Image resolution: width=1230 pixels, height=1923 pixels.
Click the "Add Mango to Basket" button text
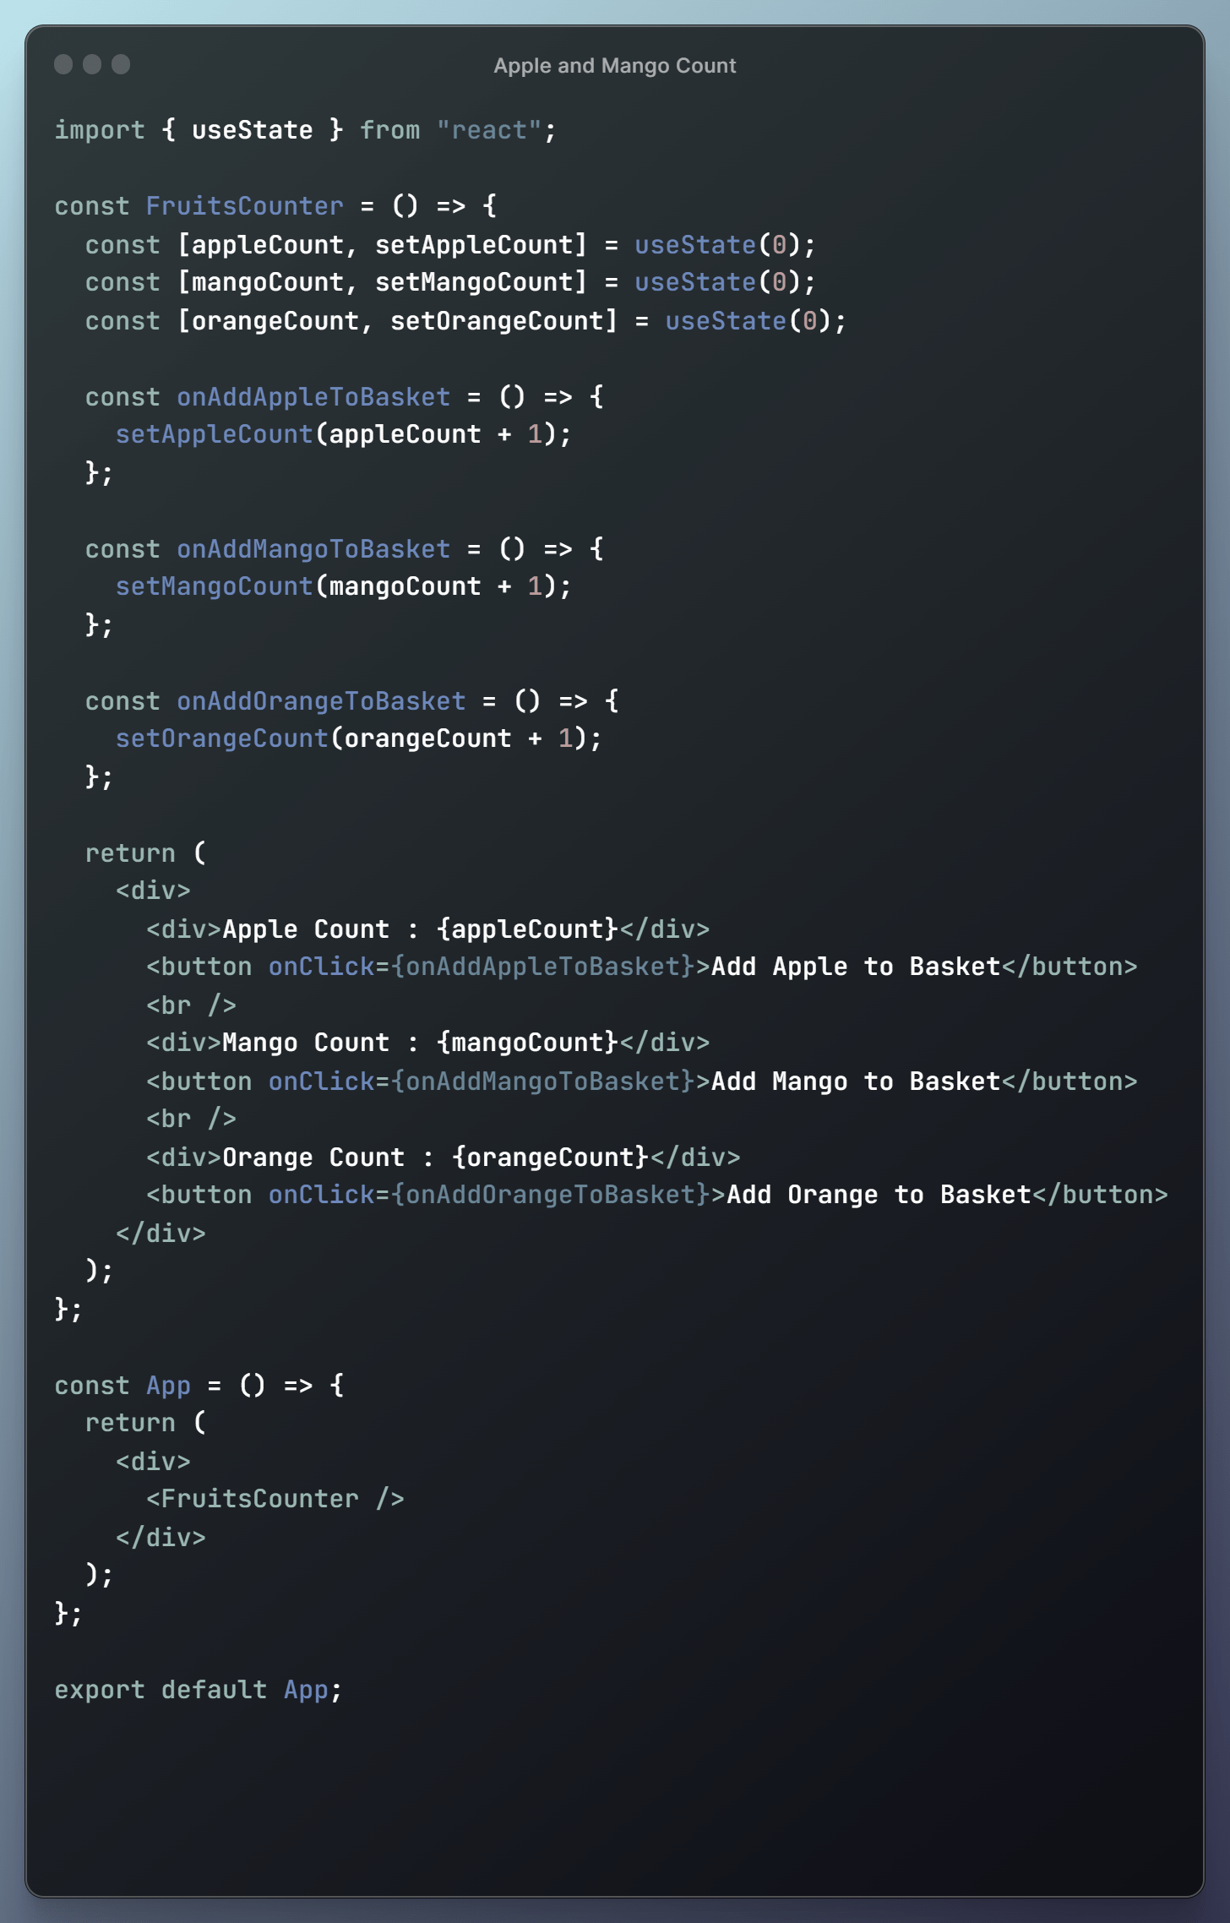(856, 1081)
